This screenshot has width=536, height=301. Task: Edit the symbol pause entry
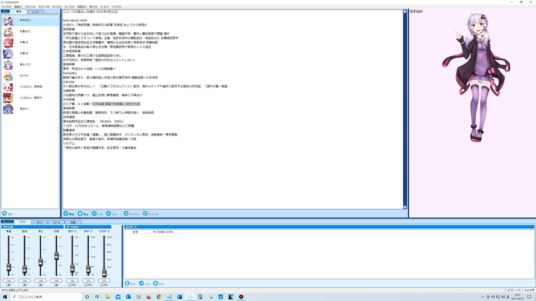coord(144,284)
